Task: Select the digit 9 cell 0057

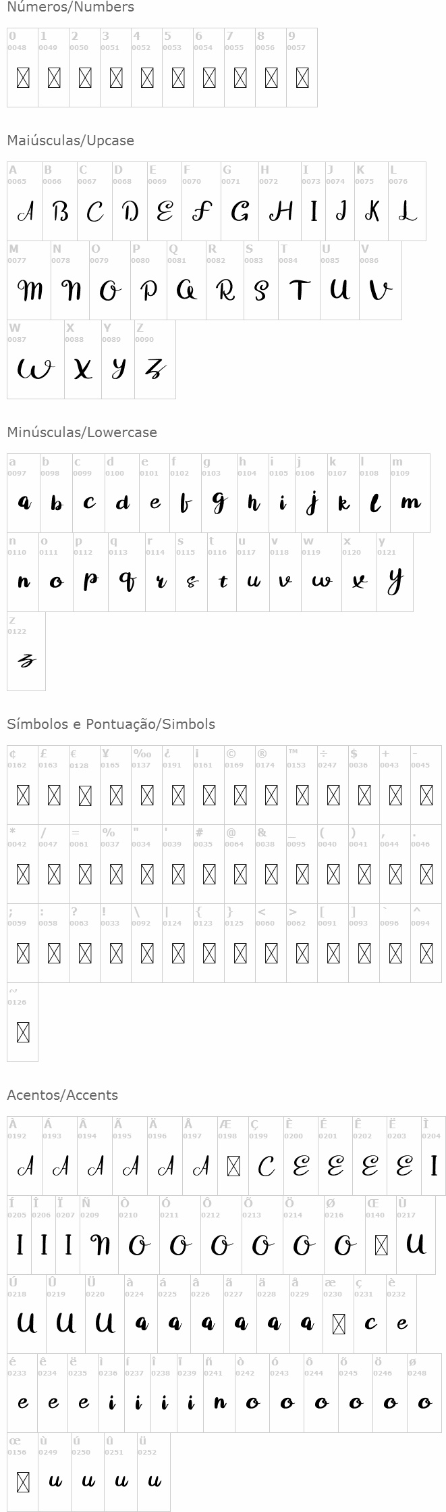Action: [302, 68]
